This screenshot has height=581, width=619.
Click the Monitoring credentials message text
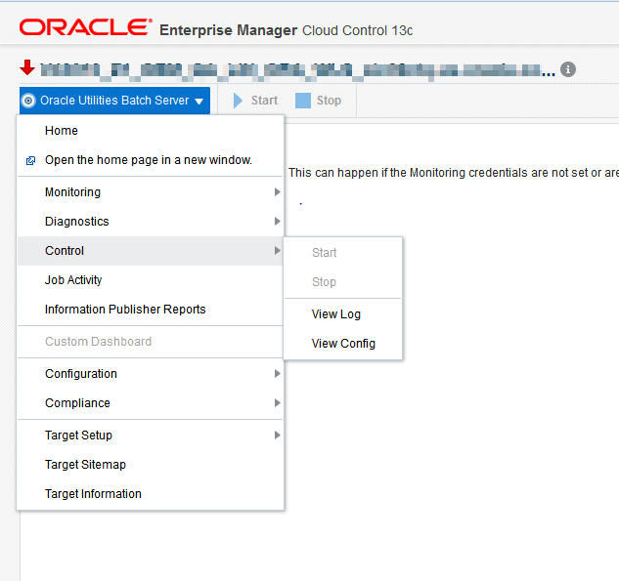click(453, 173)
